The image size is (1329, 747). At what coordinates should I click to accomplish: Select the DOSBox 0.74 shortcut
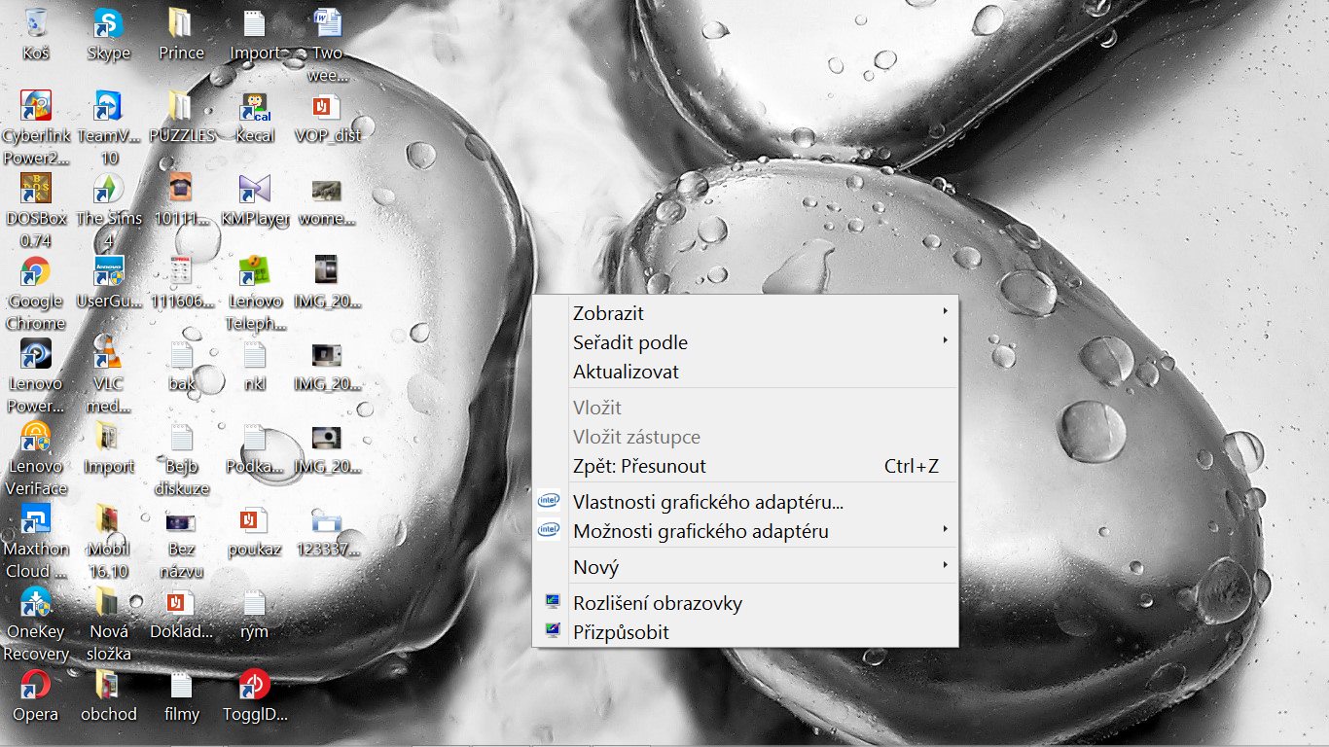pyautogui.click(x=36, y=188)
